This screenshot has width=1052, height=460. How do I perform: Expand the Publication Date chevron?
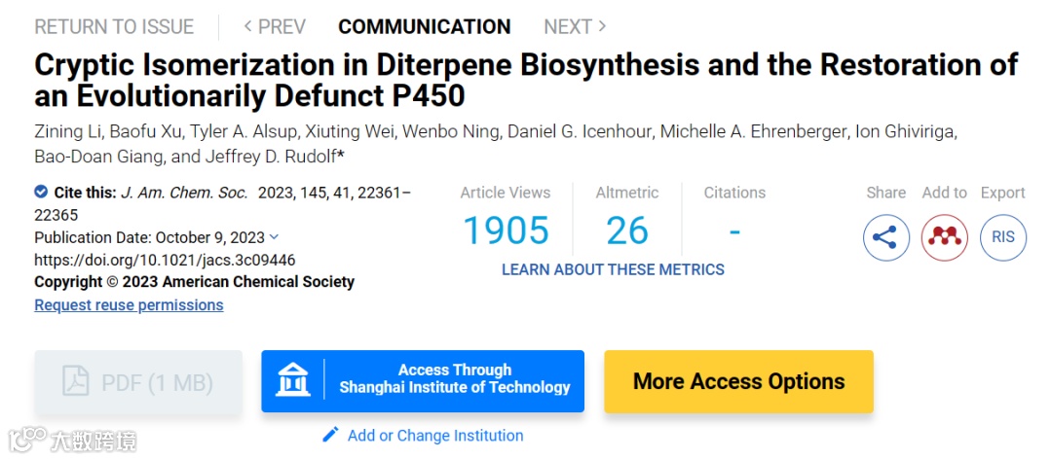[x=274, y=236]
